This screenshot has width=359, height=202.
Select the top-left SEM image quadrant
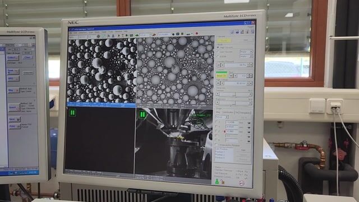102,71
